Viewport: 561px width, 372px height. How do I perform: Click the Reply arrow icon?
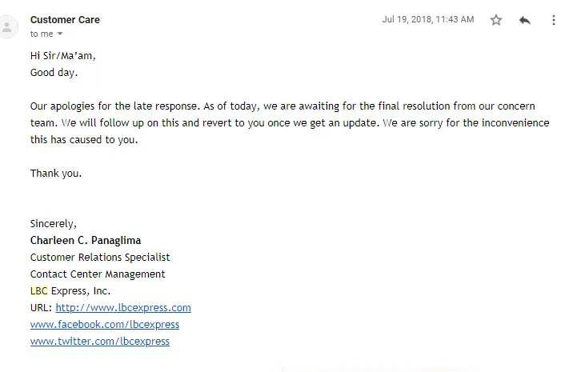[x=525, y=20]
